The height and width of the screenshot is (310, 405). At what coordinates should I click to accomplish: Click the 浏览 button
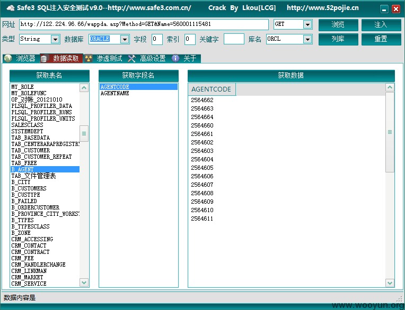(338, 25)
